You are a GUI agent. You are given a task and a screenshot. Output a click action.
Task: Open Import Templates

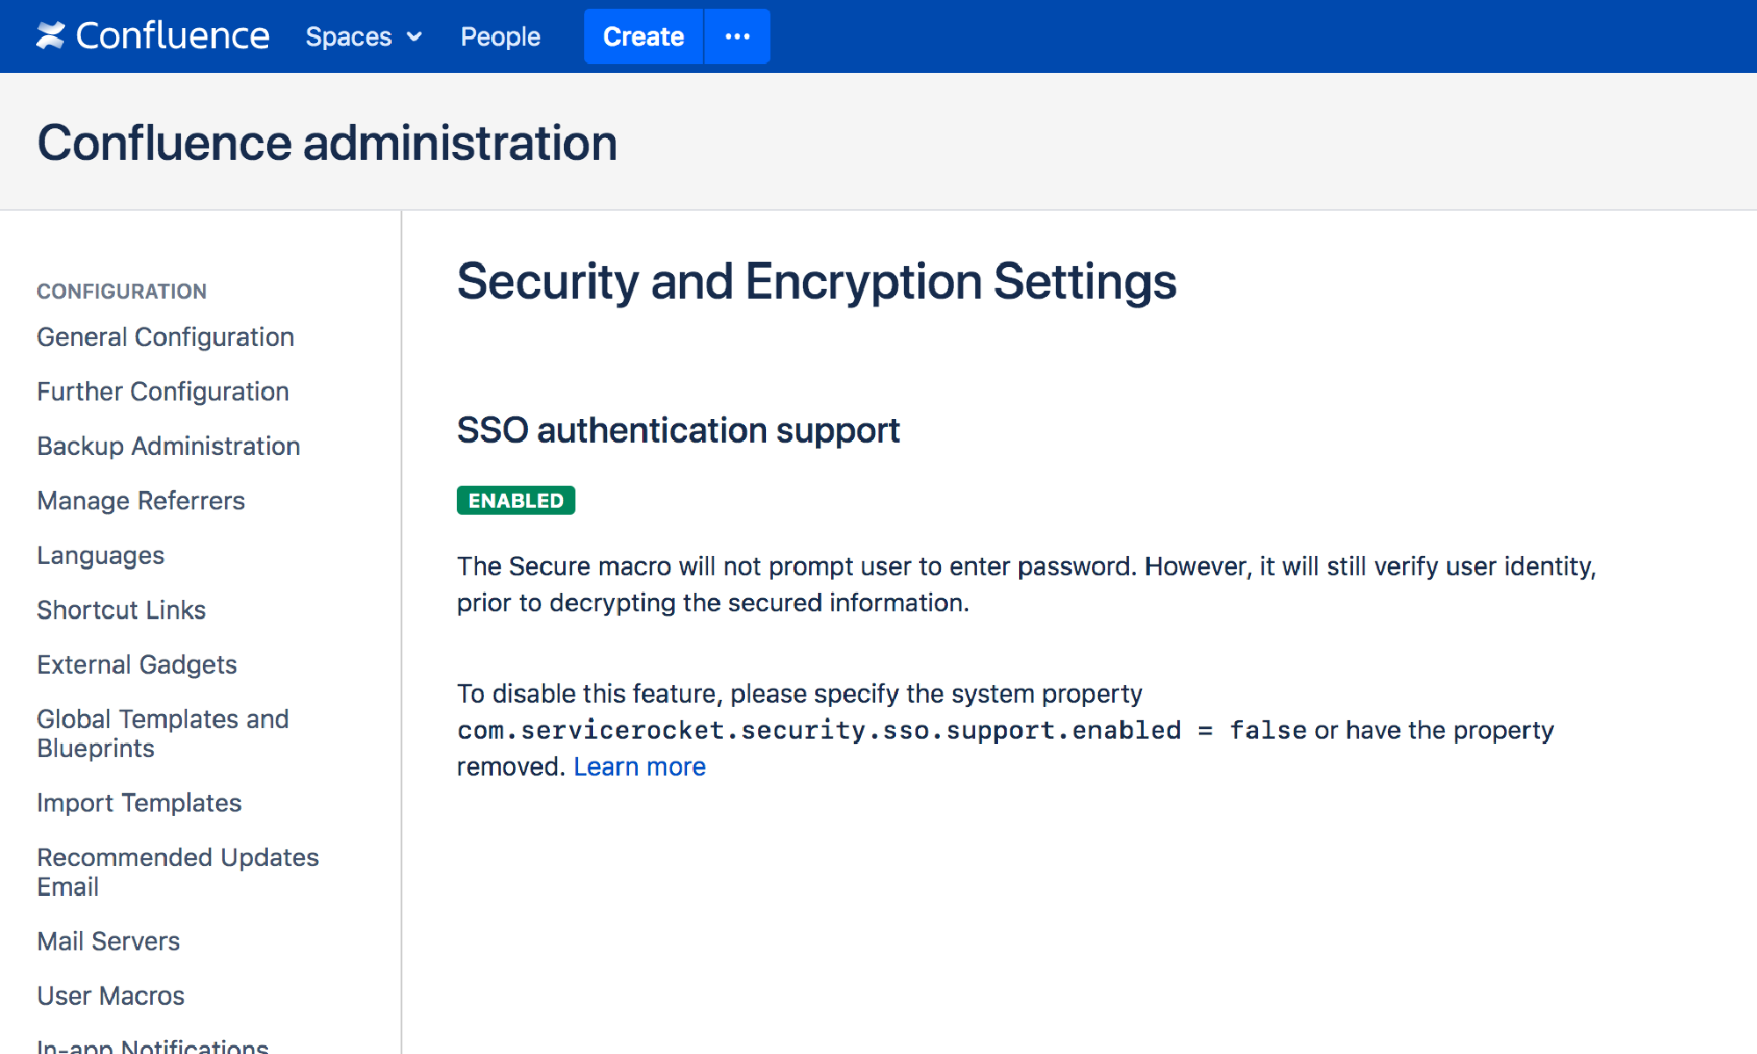139,802
